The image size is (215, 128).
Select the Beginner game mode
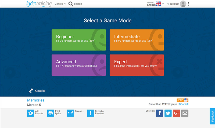point(79,40)
